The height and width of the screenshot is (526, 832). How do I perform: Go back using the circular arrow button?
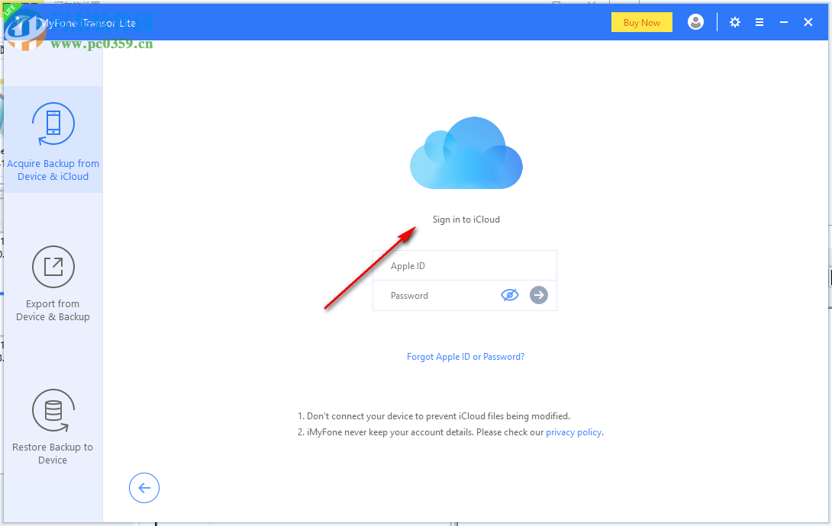pos(144,488)
